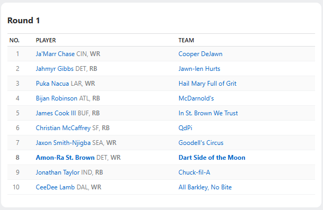The image size is (323, 210).
Task: View Bijan Robinson player profile
Action: click(56, 98)
